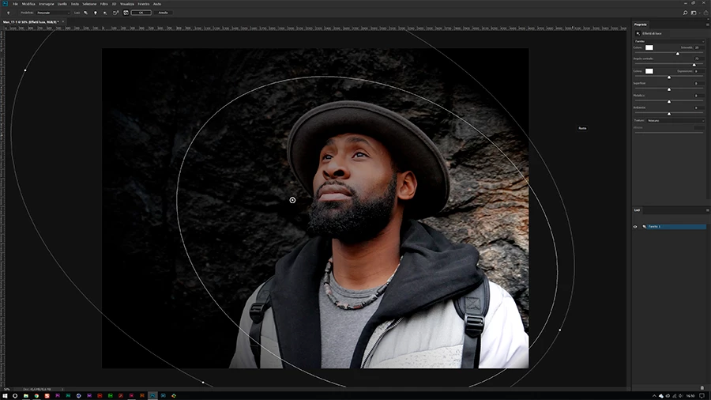
Task: Open the Visualizza menu
Action: 127,4
